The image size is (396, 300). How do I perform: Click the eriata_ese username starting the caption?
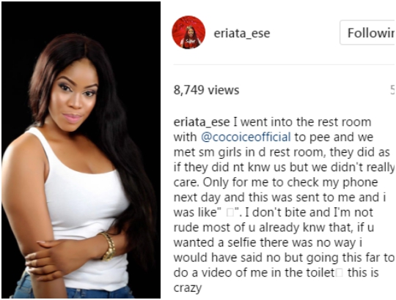point(202,122)
